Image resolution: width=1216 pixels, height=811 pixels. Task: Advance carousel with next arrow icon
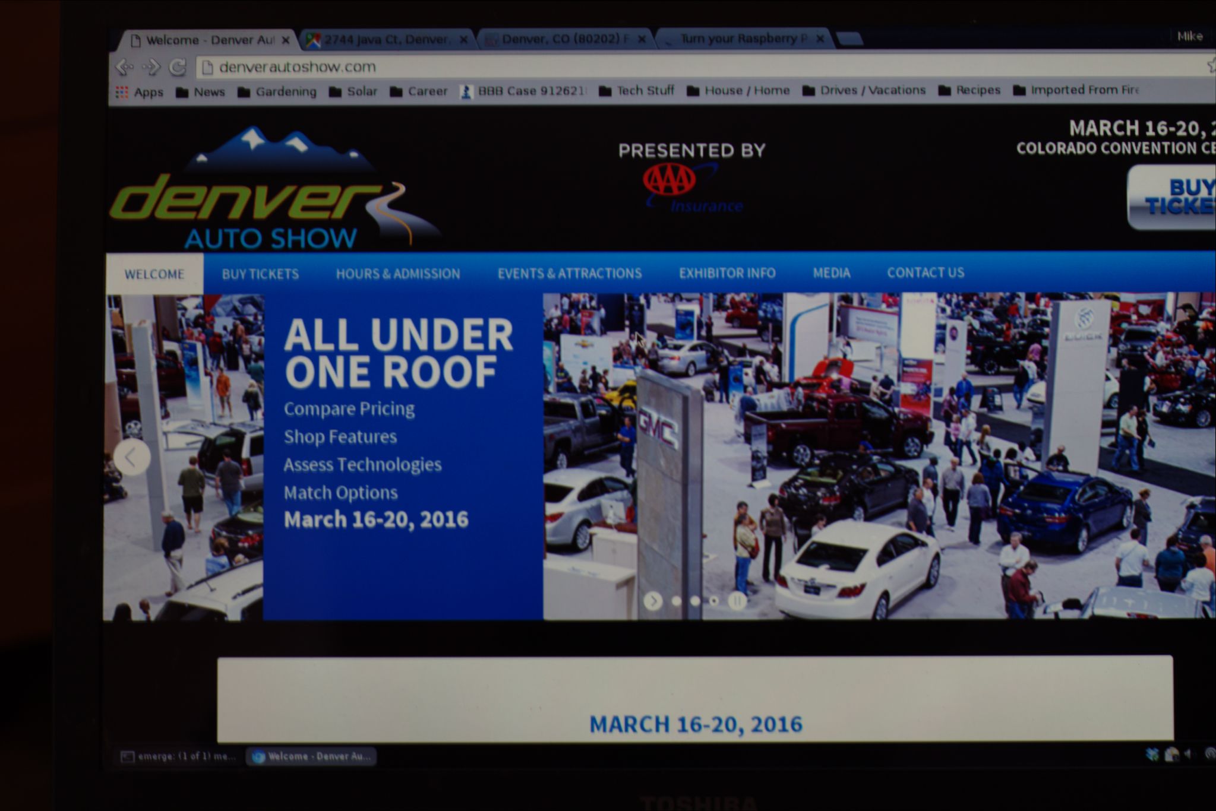coord(653,601)
